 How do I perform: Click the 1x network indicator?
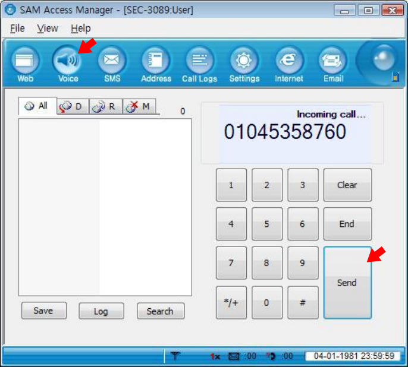click(215, 356)
